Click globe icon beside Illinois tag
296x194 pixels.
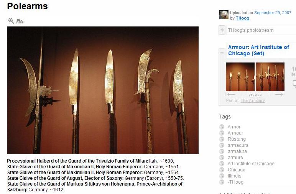(x=222, y=176)
